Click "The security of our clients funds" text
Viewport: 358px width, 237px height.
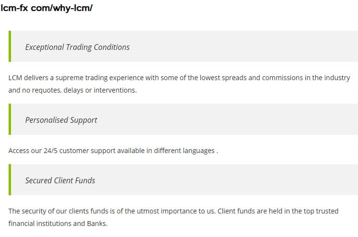tap(63, 211)
